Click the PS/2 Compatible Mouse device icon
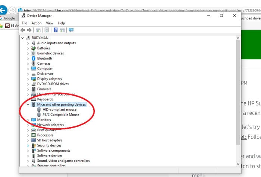 tap(39, 115)
